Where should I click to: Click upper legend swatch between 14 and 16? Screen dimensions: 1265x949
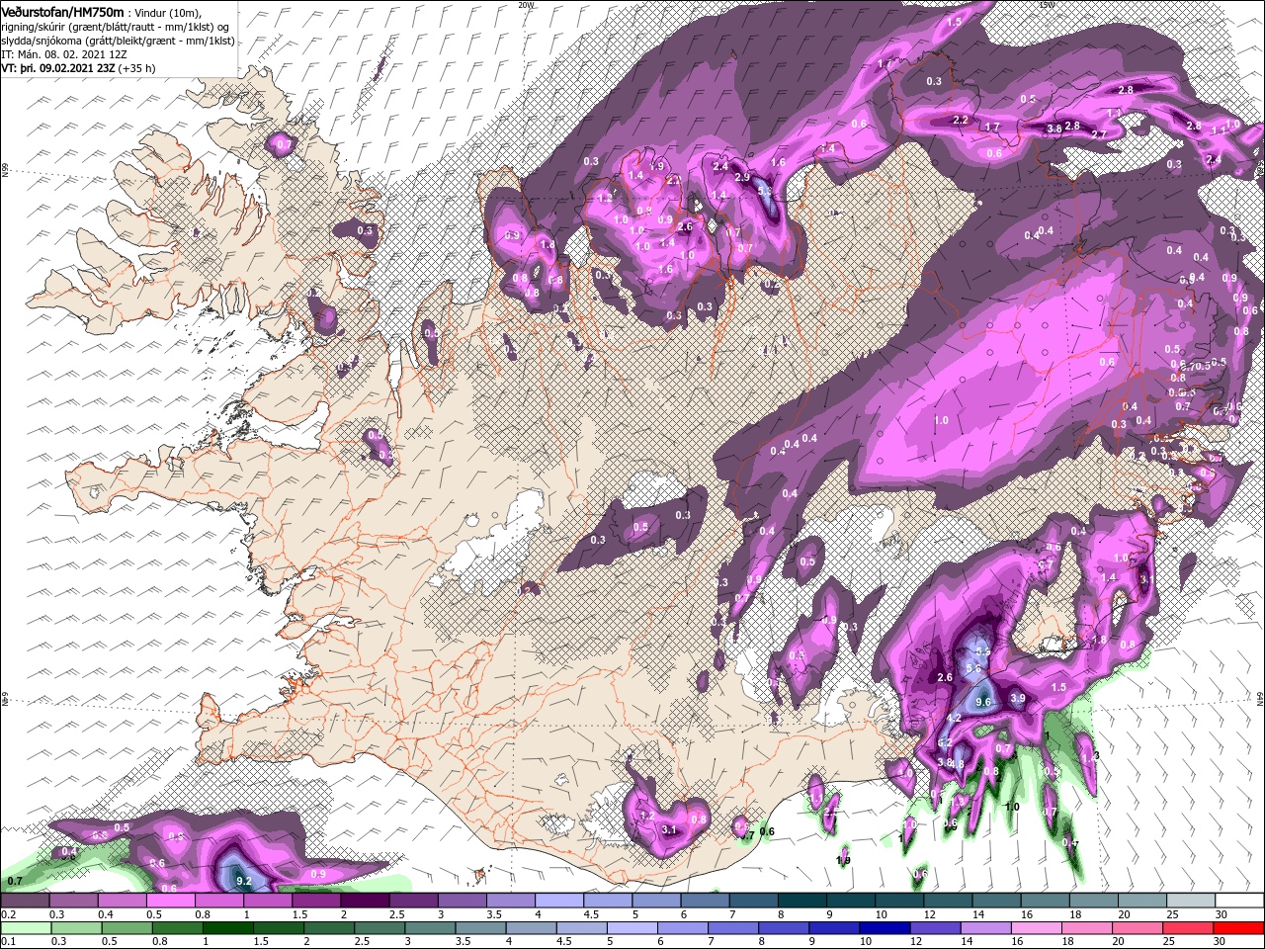tap(996, 900)
